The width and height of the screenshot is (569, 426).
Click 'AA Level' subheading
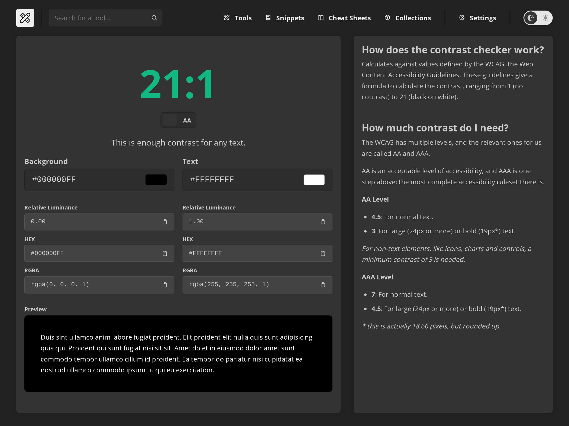(x=375, y=199)
